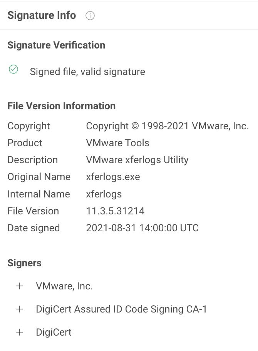This screenshot has width=258, height=351.
Task: Expand the VMware, Inc. signer plus icon
Action: click(x=20, y=286)
